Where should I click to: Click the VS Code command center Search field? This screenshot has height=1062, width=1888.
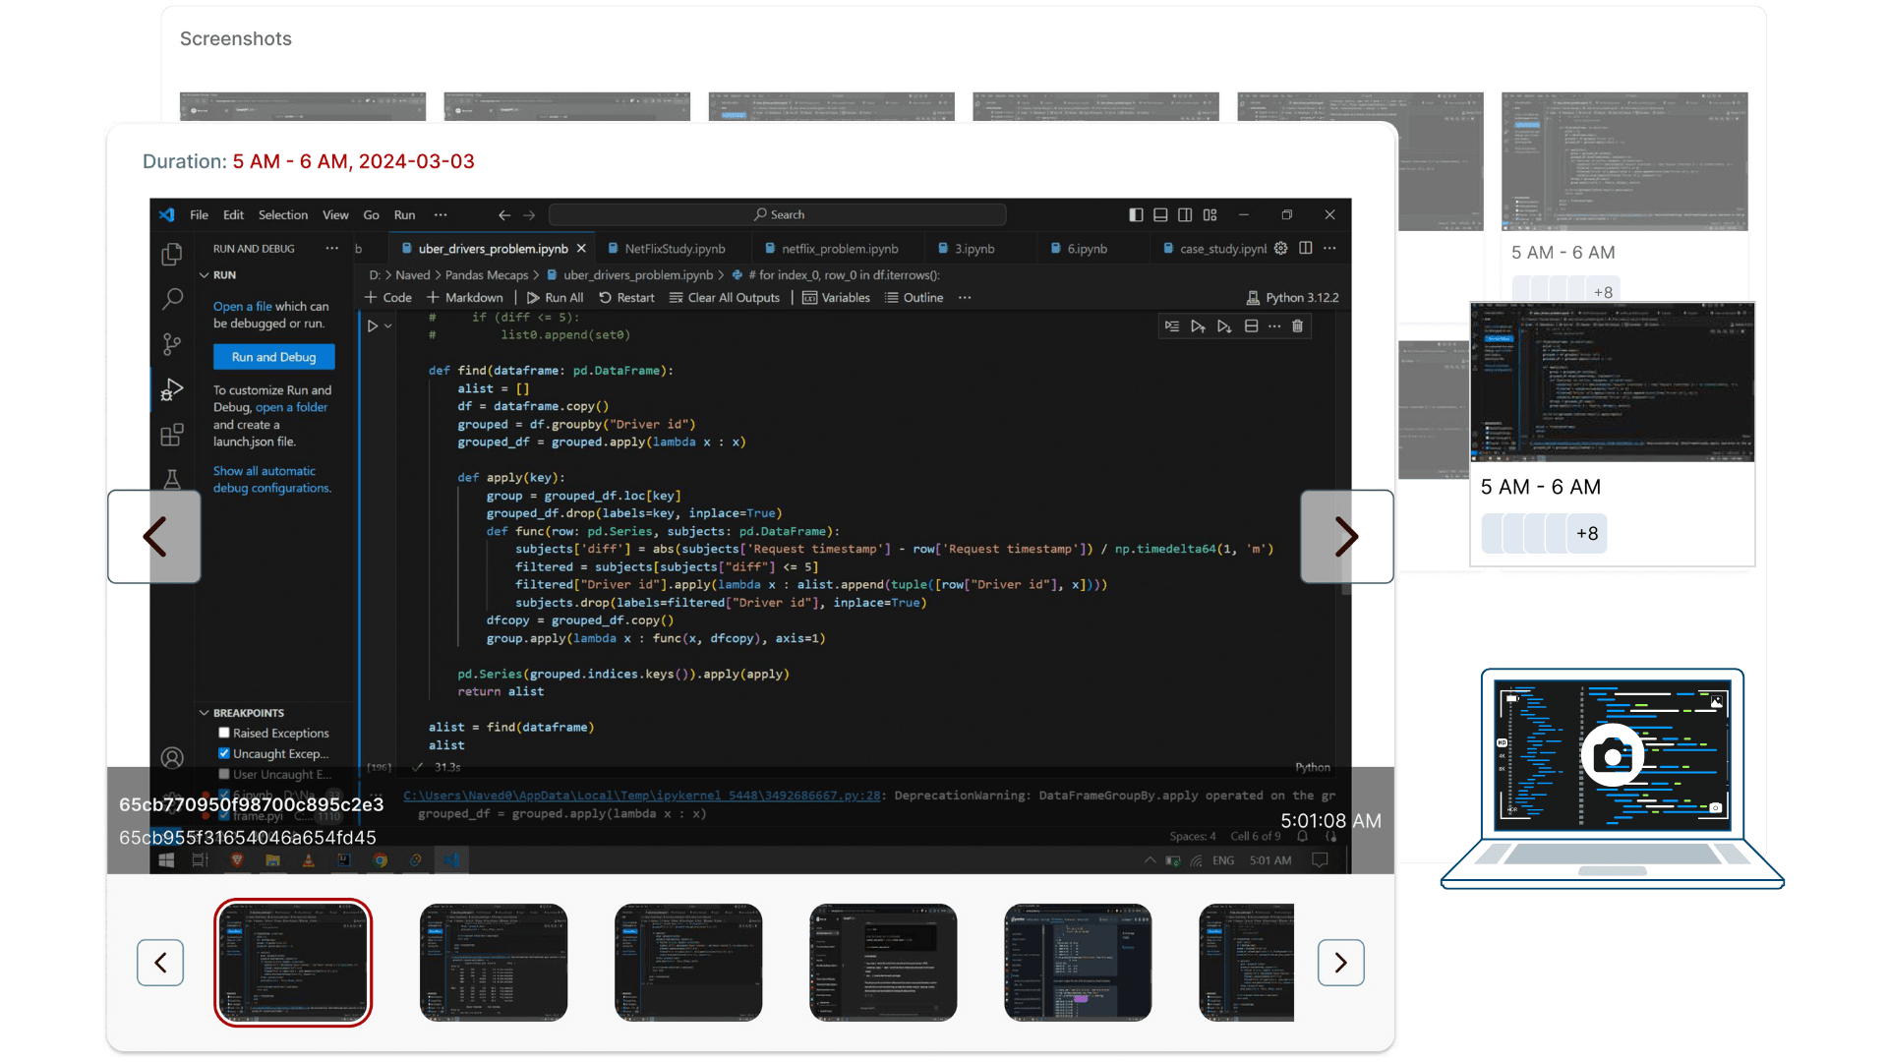(778, 214)
